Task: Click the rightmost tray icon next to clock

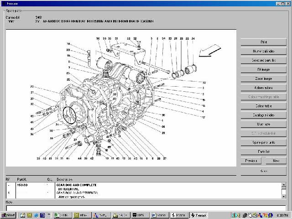Action: (x=271, y=215)
